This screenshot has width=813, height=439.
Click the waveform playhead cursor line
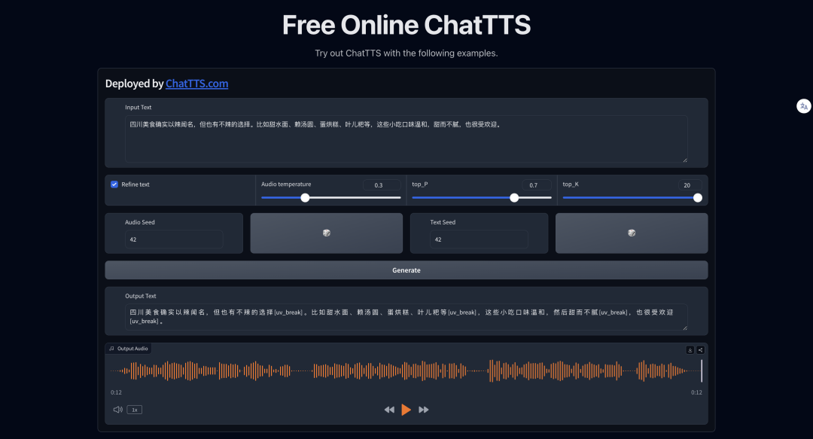tap(702, 371)
